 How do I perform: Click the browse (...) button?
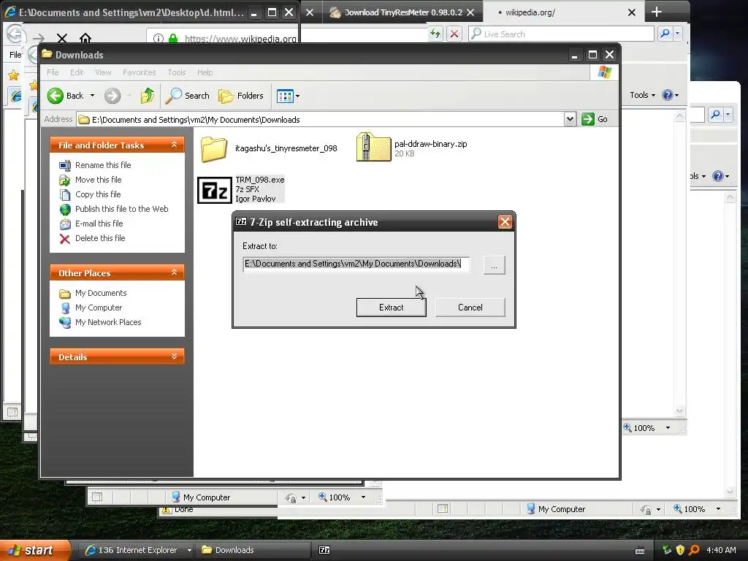click(495, 265)
